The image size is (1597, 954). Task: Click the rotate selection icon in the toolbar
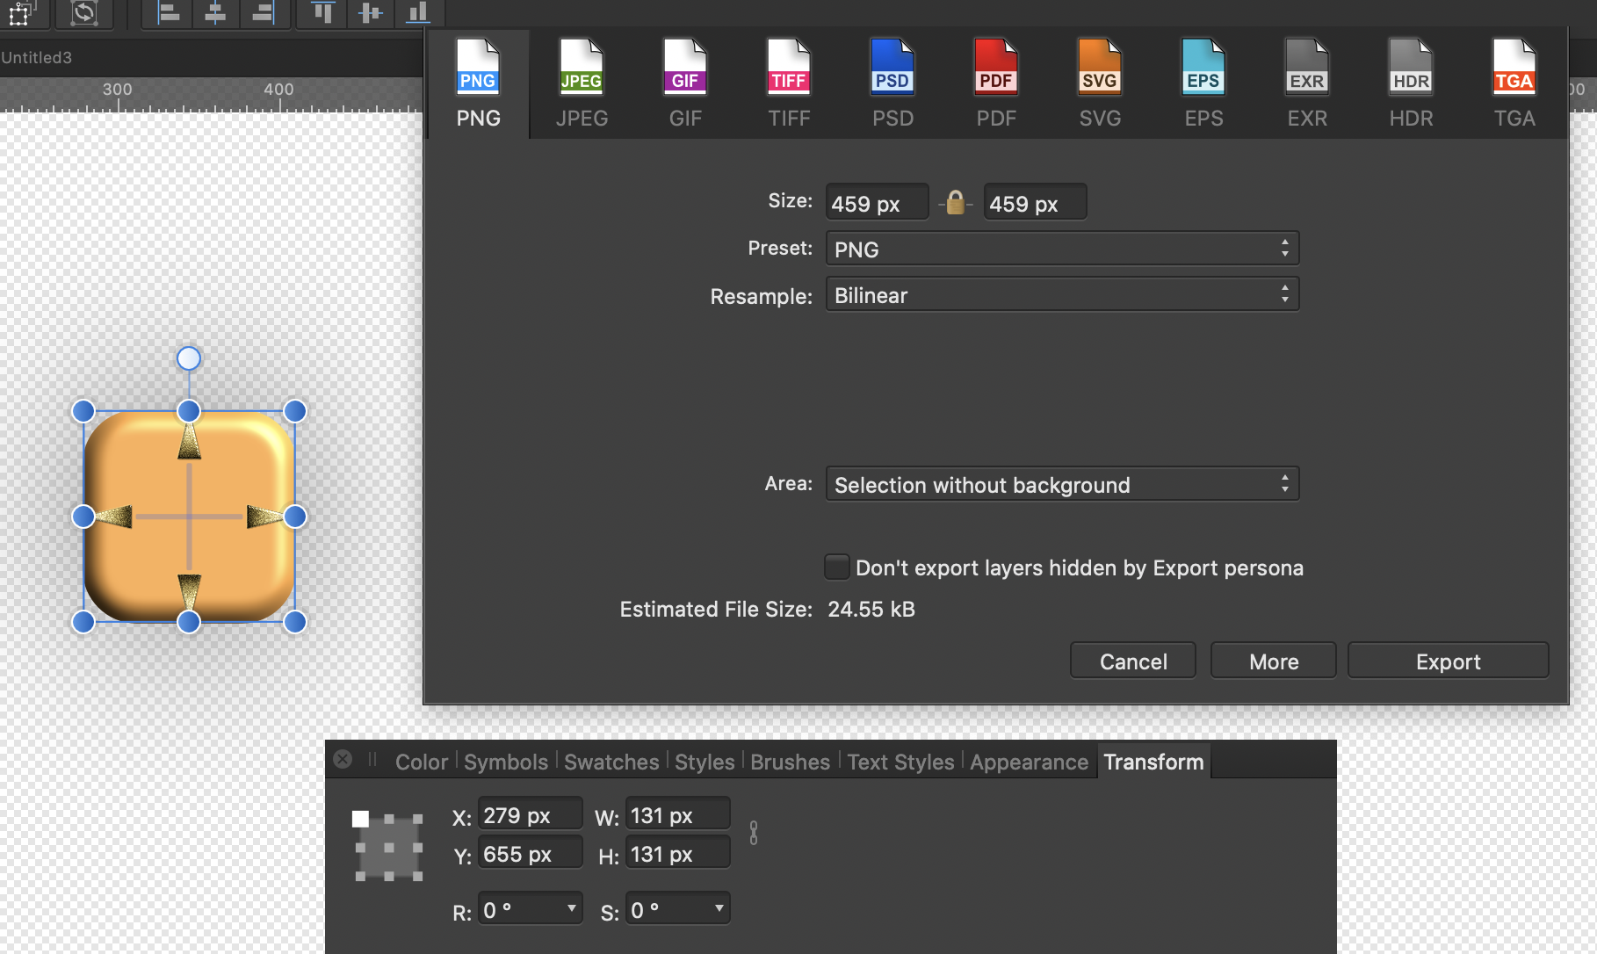coord(84,12)
